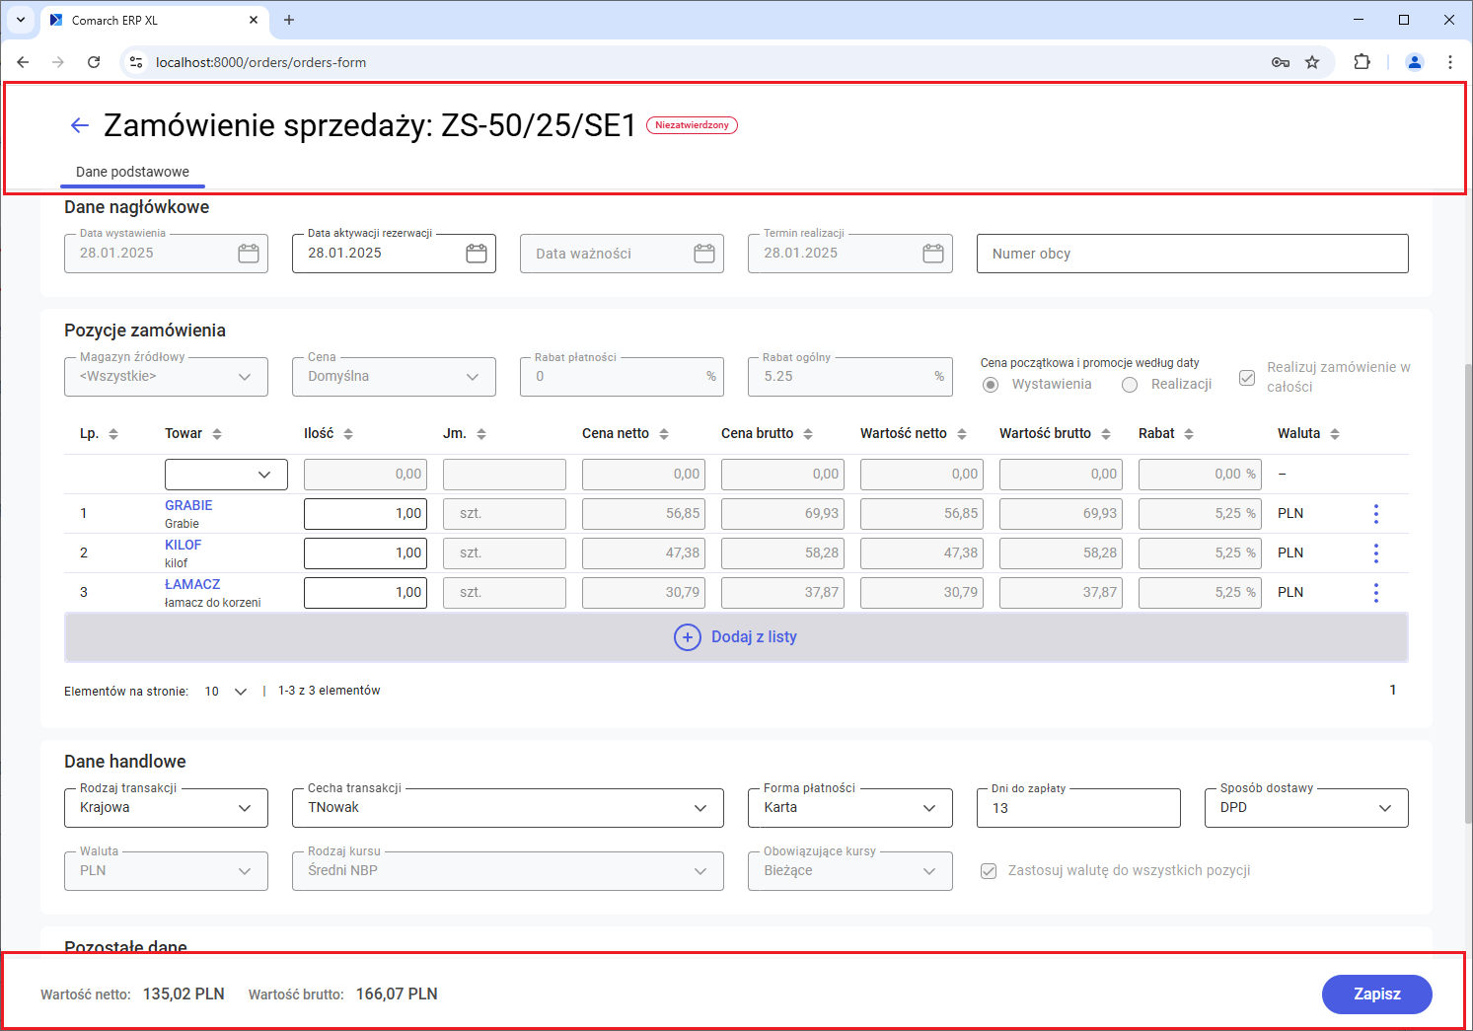
Task: Click the Numer obcy input field
Action: 1192,254
